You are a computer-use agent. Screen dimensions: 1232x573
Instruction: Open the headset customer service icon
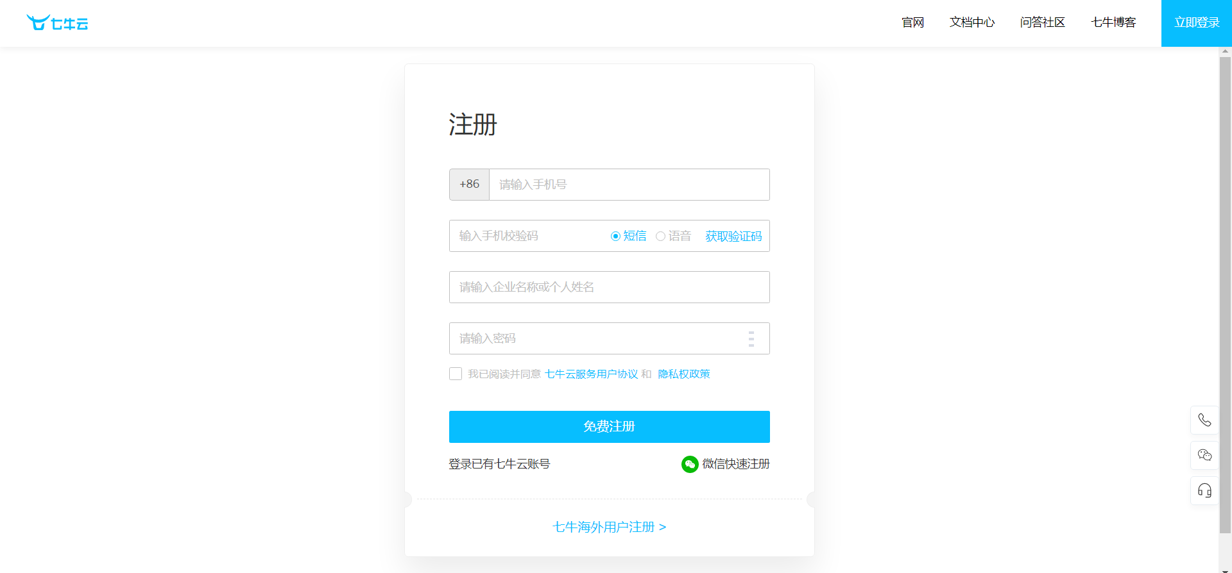tap(1204, 490)
